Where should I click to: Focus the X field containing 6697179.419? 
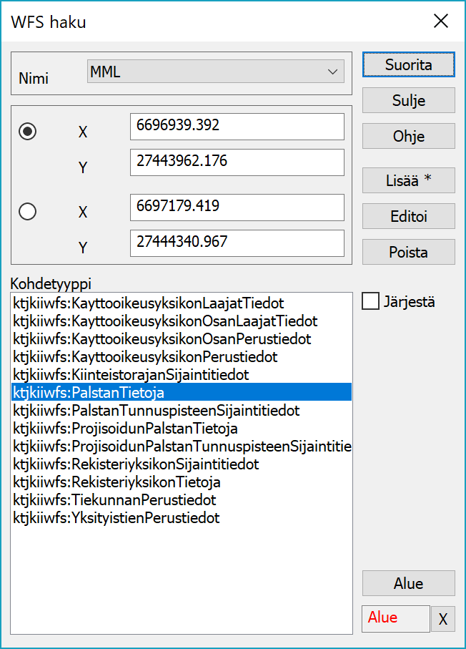(x=237, y=208)
